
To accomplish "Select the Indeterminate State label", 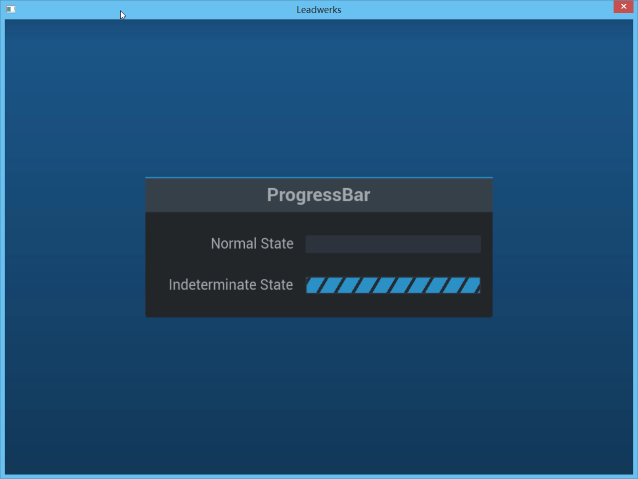I will pos(231,285).
